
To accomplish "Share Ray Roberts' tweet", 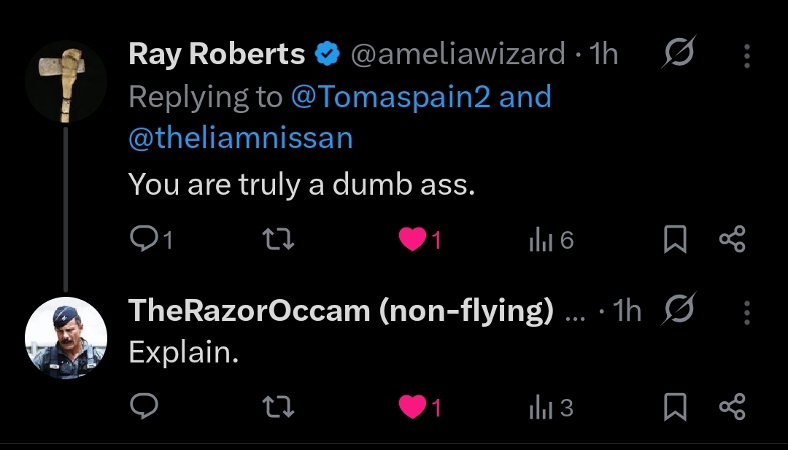I will (x=732, y=240).
